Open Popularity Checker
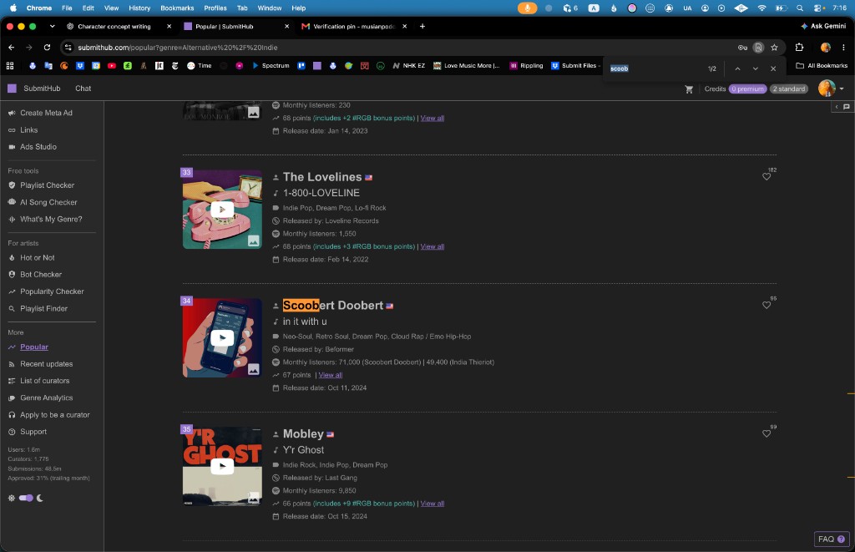 pos(52,291)
